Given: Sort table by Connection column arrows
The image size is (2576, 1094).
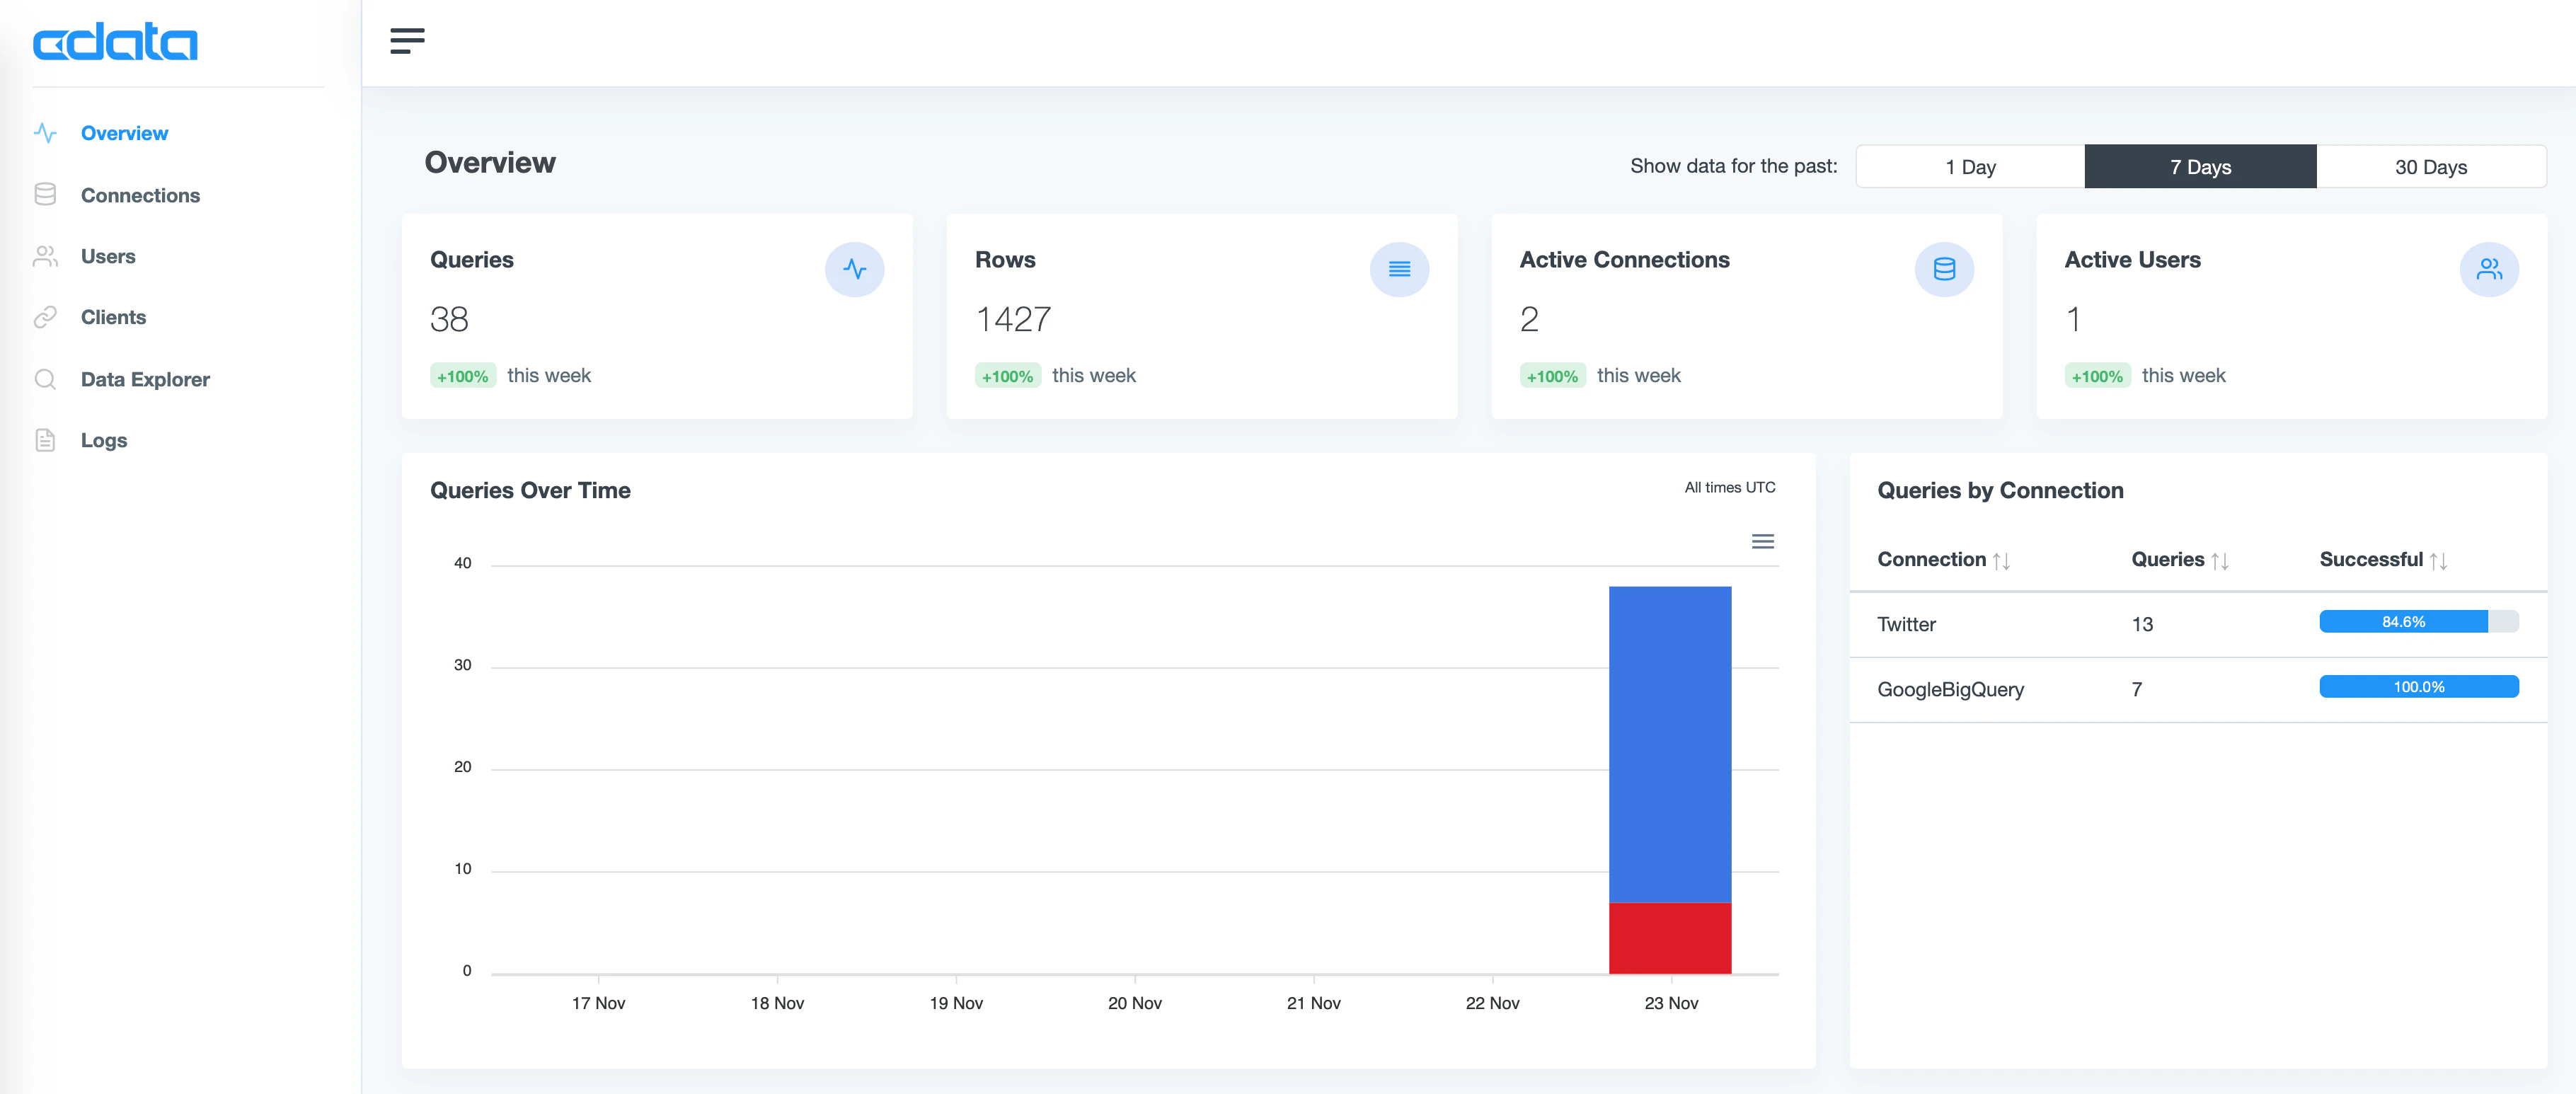Looking at the screenshot, I should click(2001, 561).
